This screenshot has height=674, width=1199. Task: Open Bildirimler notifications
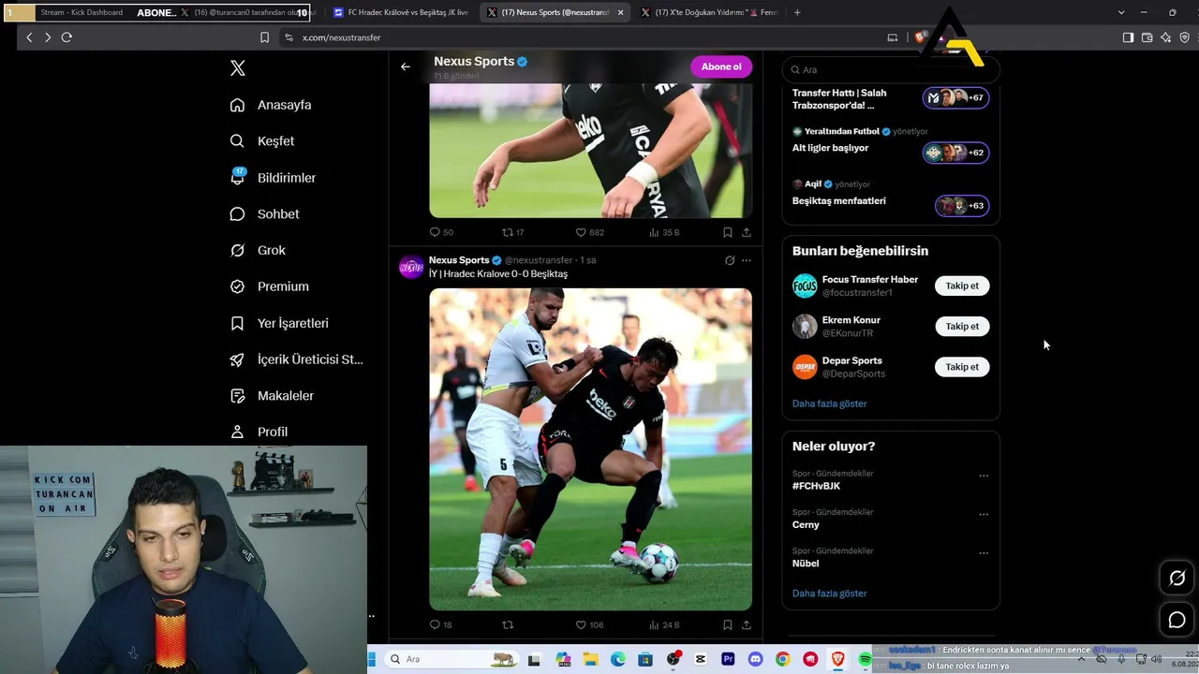(x=273, y=178)
